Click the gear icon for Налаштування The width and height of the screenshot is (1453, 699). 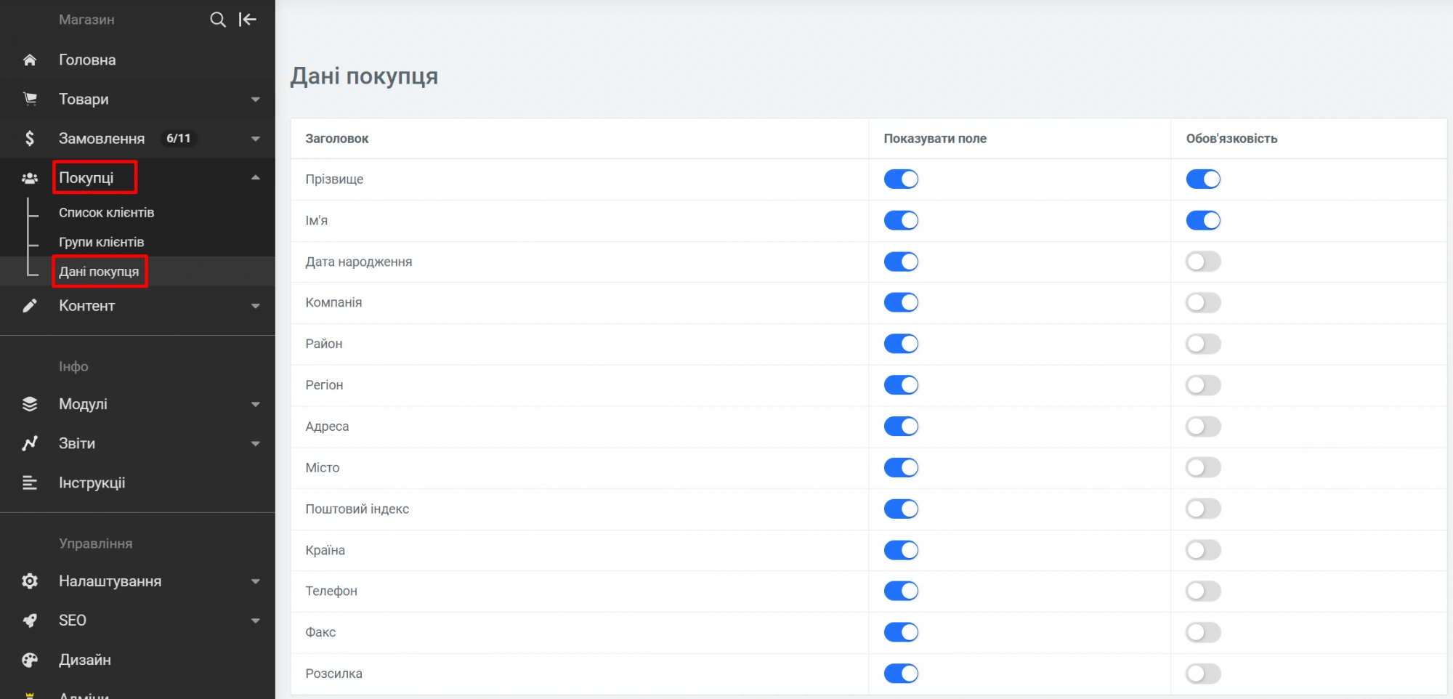pyautogui.click(x=30, y=581)
